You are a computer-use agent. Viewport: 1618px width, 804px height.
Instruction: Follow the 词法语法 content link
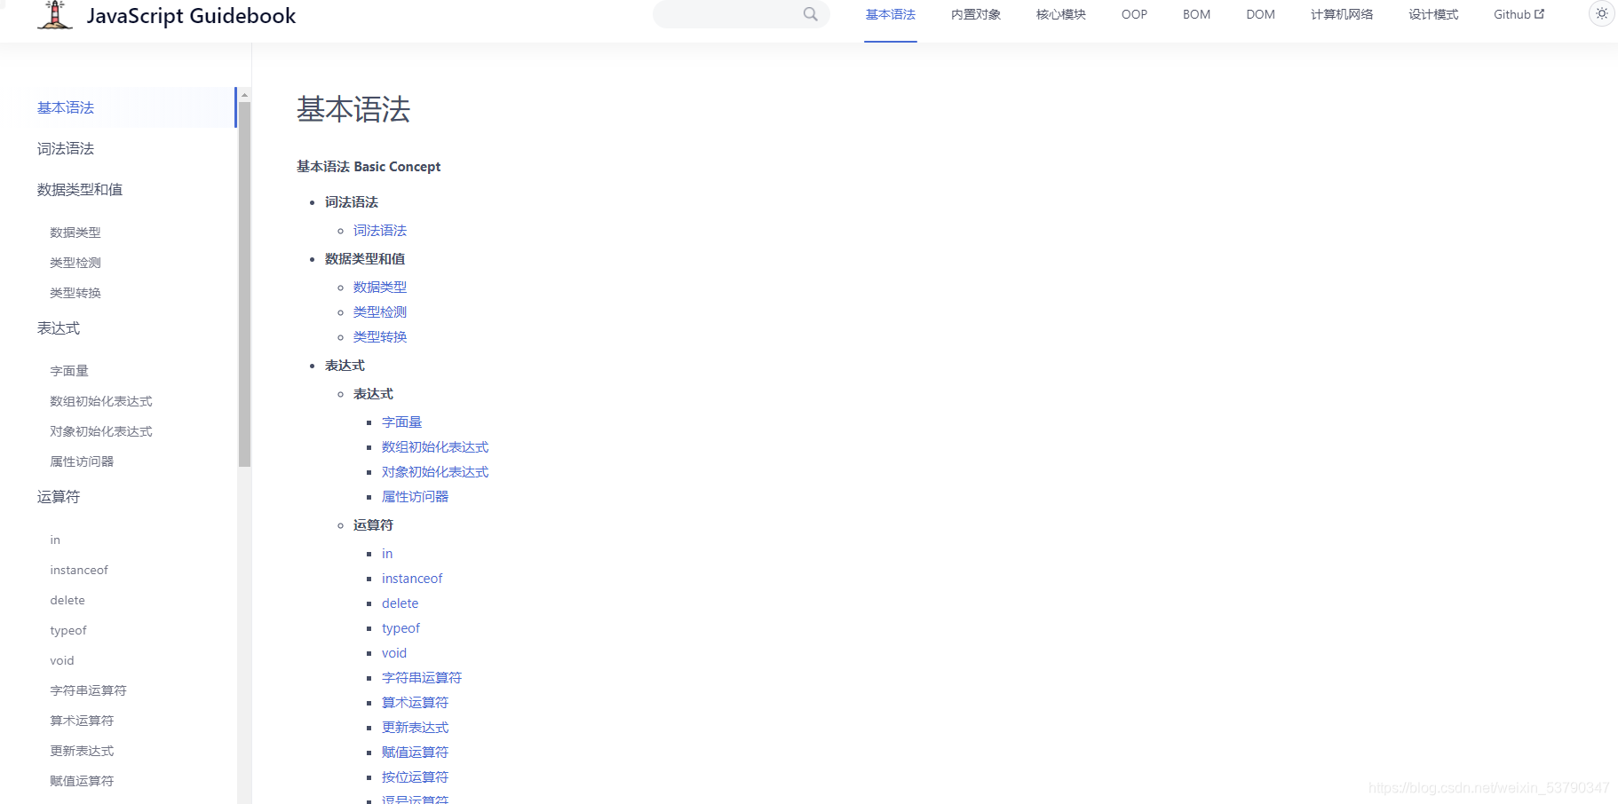380,230
